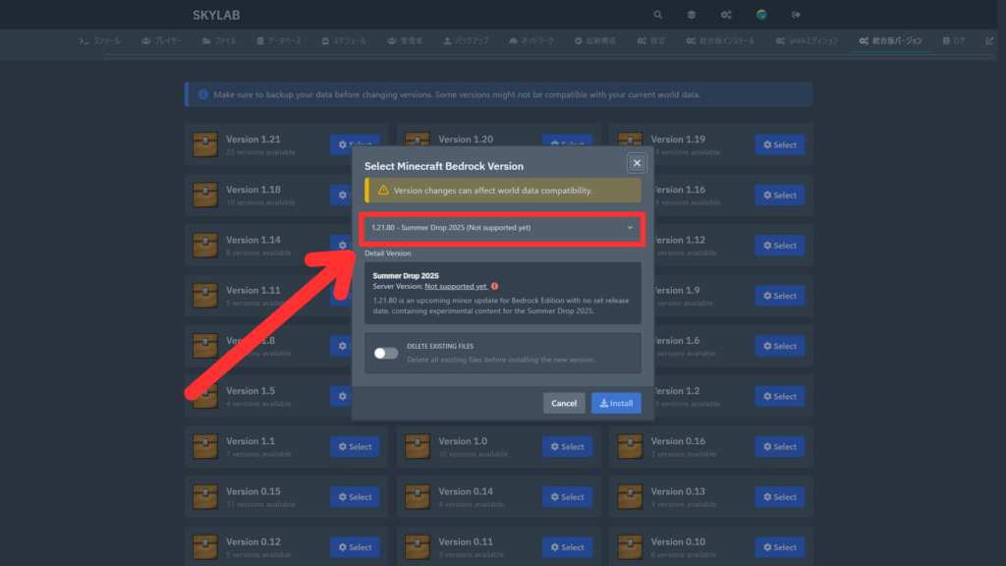Click the blue info icon in the backup notice

pos(202,94)
